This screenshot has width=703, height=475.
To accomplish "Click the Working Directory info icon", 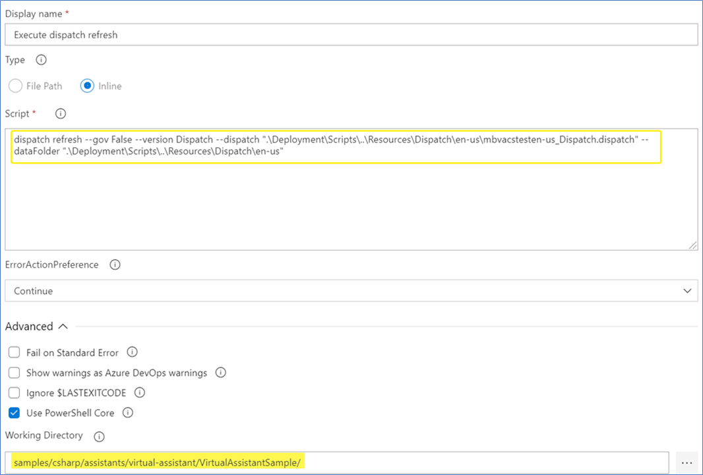I will [99, 437].
